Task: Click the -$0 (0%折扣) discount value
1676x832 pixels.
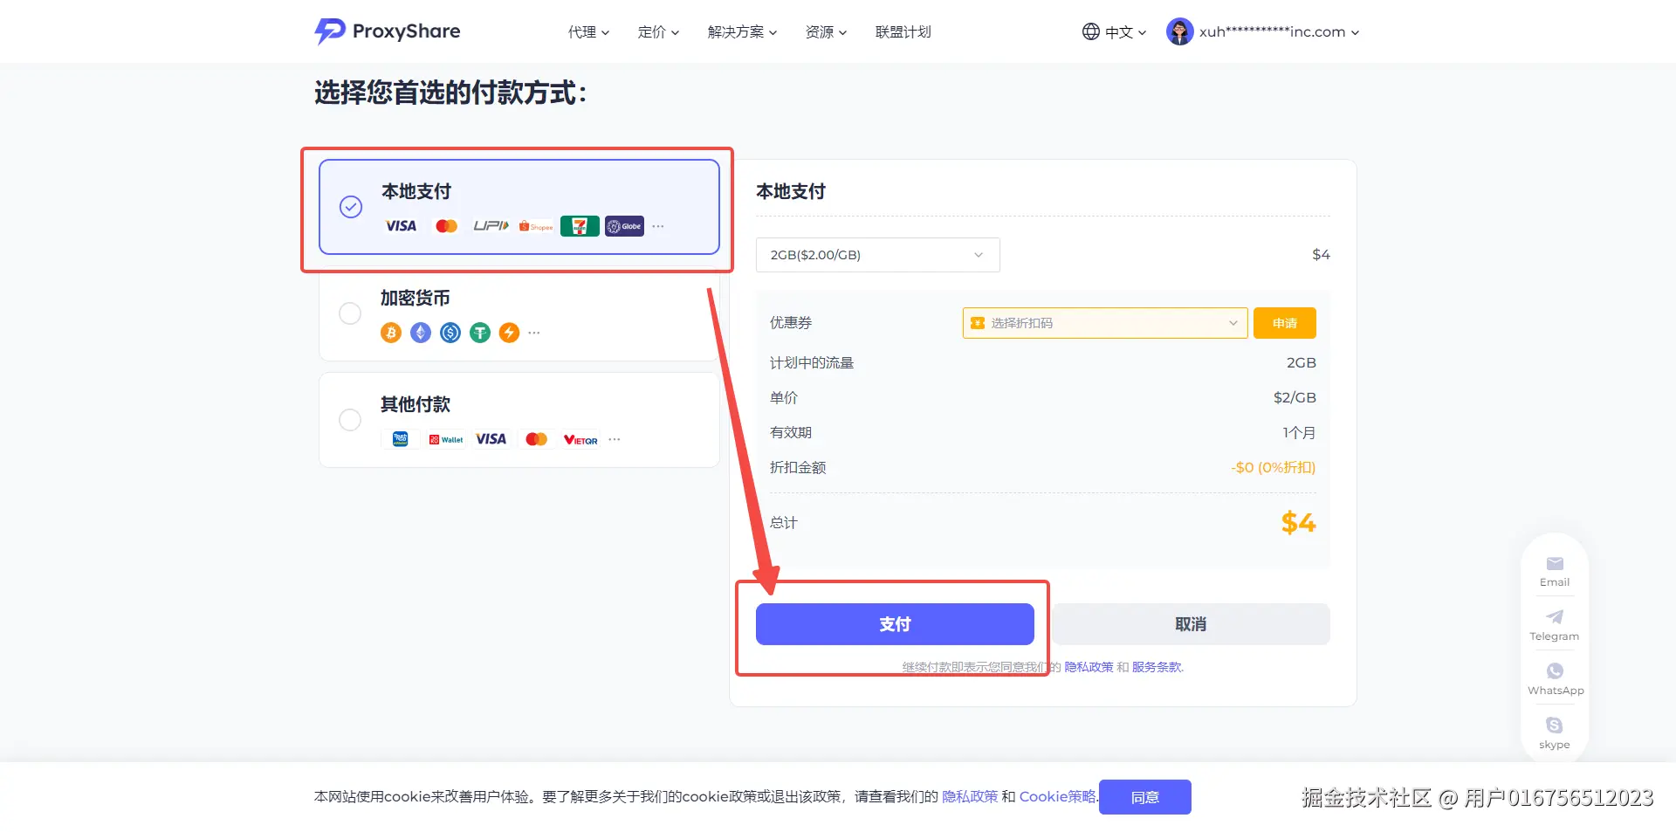Action: 1274,468
